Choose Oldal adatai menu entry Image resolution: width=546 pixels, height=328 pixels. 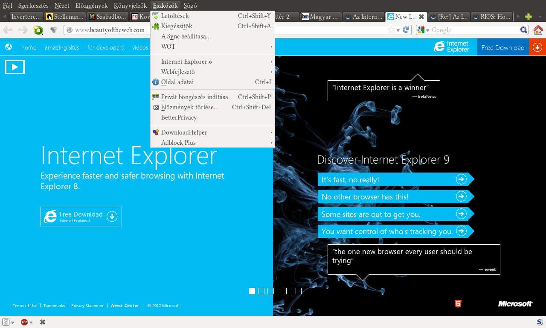212,82
